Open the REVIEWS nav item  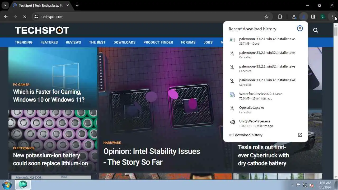73,42
